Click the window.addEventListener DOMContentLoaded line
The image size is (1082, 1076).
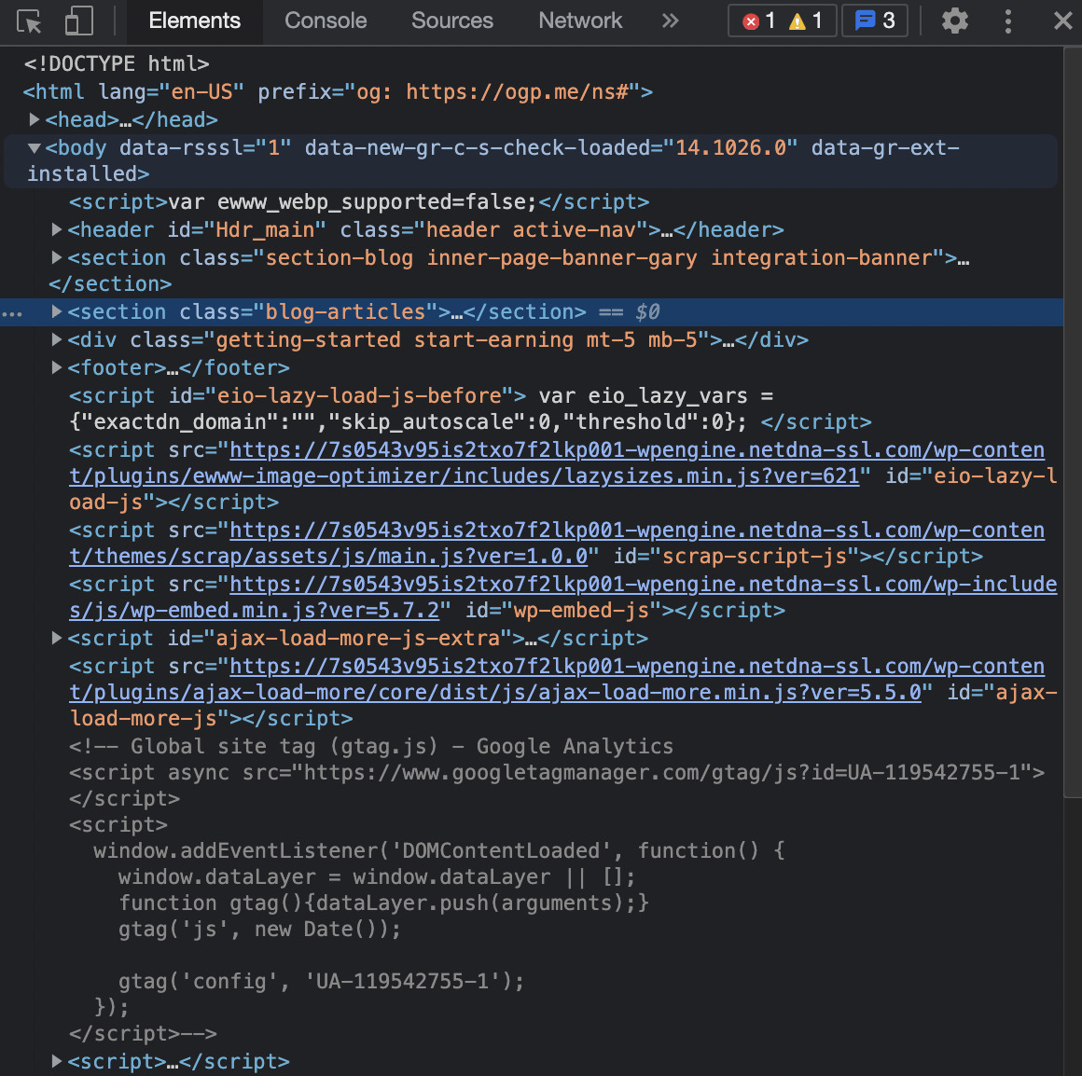[439, 850]
